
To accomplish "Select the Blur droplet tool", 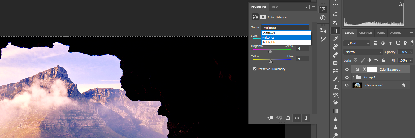I will pyautogui.click(x=335, y=119).
